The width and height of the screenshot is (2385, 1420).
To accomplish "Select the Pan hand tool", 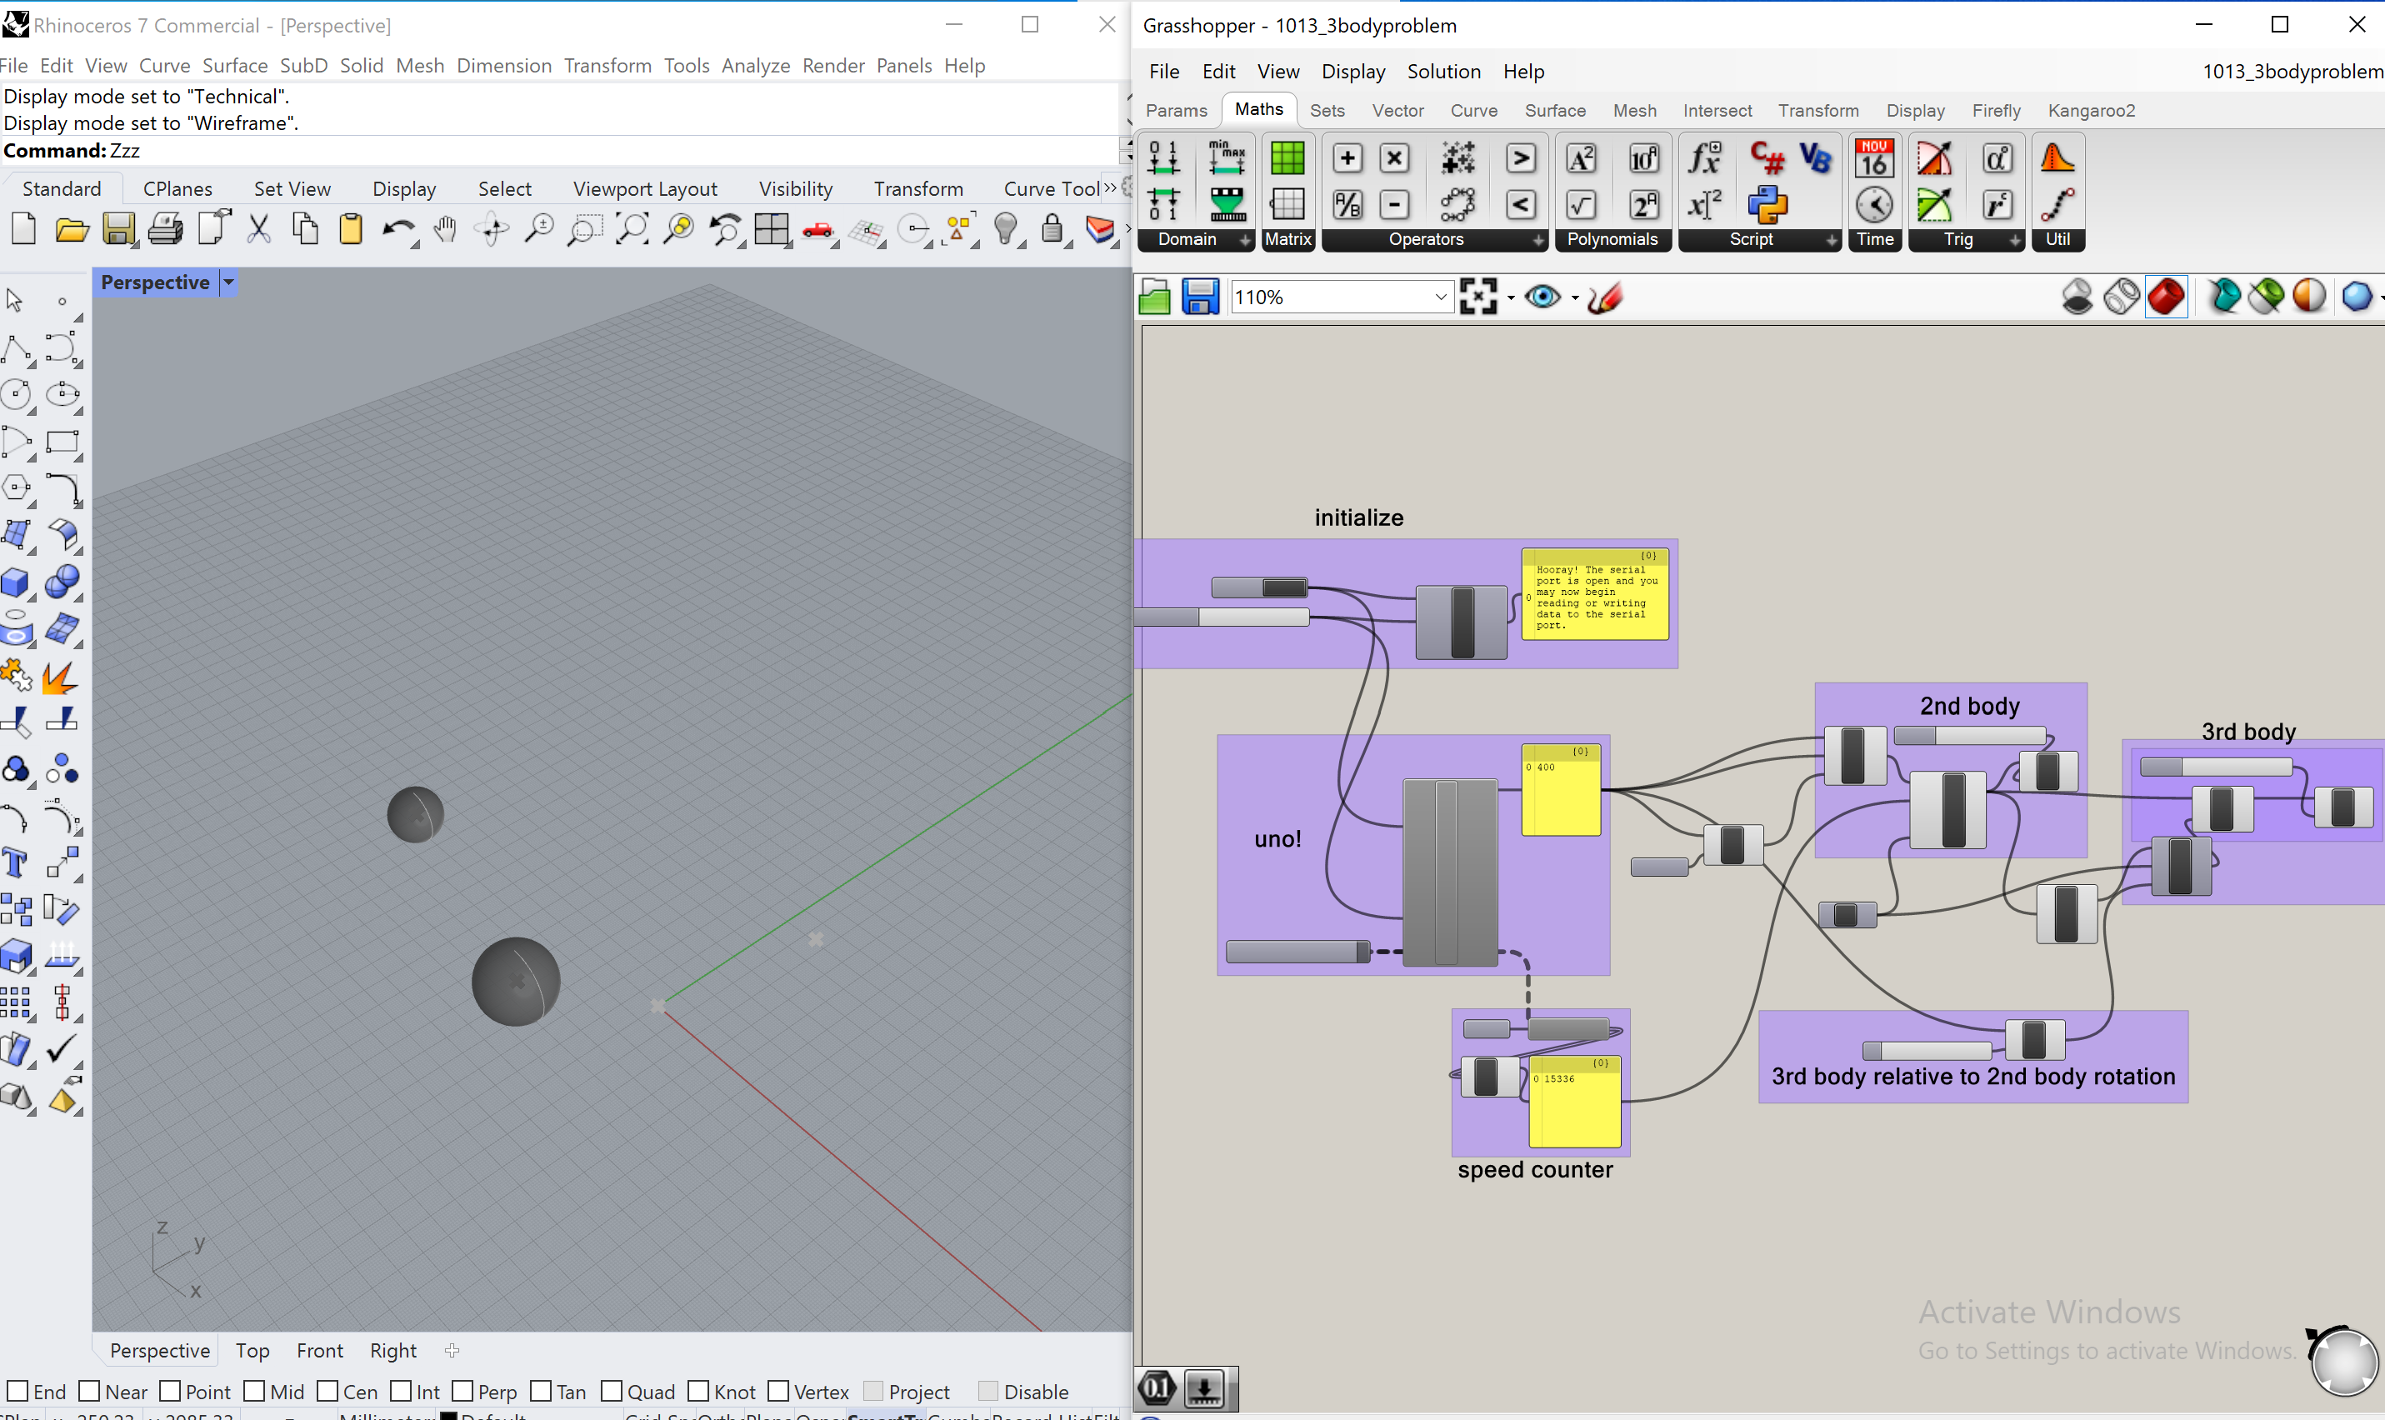I will pyautogui.click(x=446, y=231).
